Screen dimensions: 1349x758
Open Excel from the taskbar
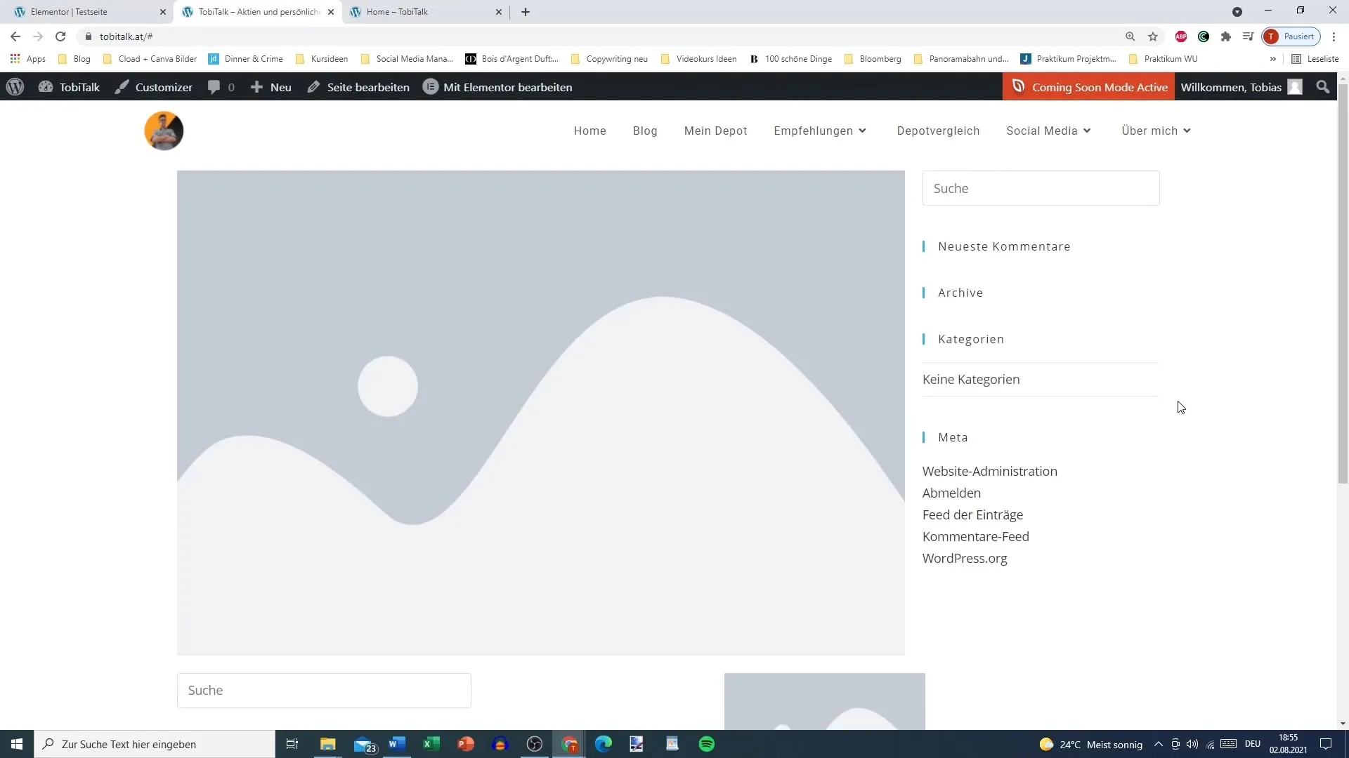point(431,744)
